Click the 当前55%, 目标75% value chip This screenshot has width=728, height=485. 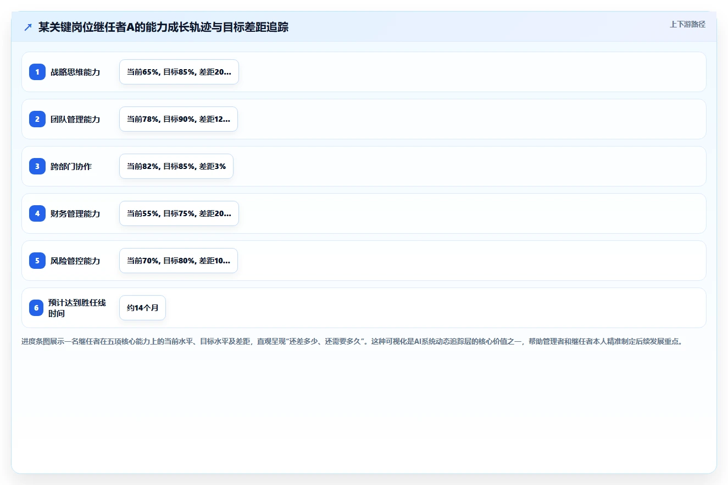179,213
